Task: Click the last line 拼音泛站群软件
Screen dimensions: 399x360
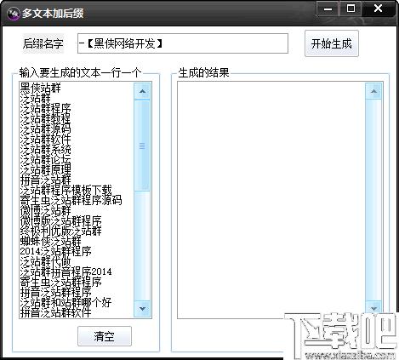Action: [x=56, y=312]
